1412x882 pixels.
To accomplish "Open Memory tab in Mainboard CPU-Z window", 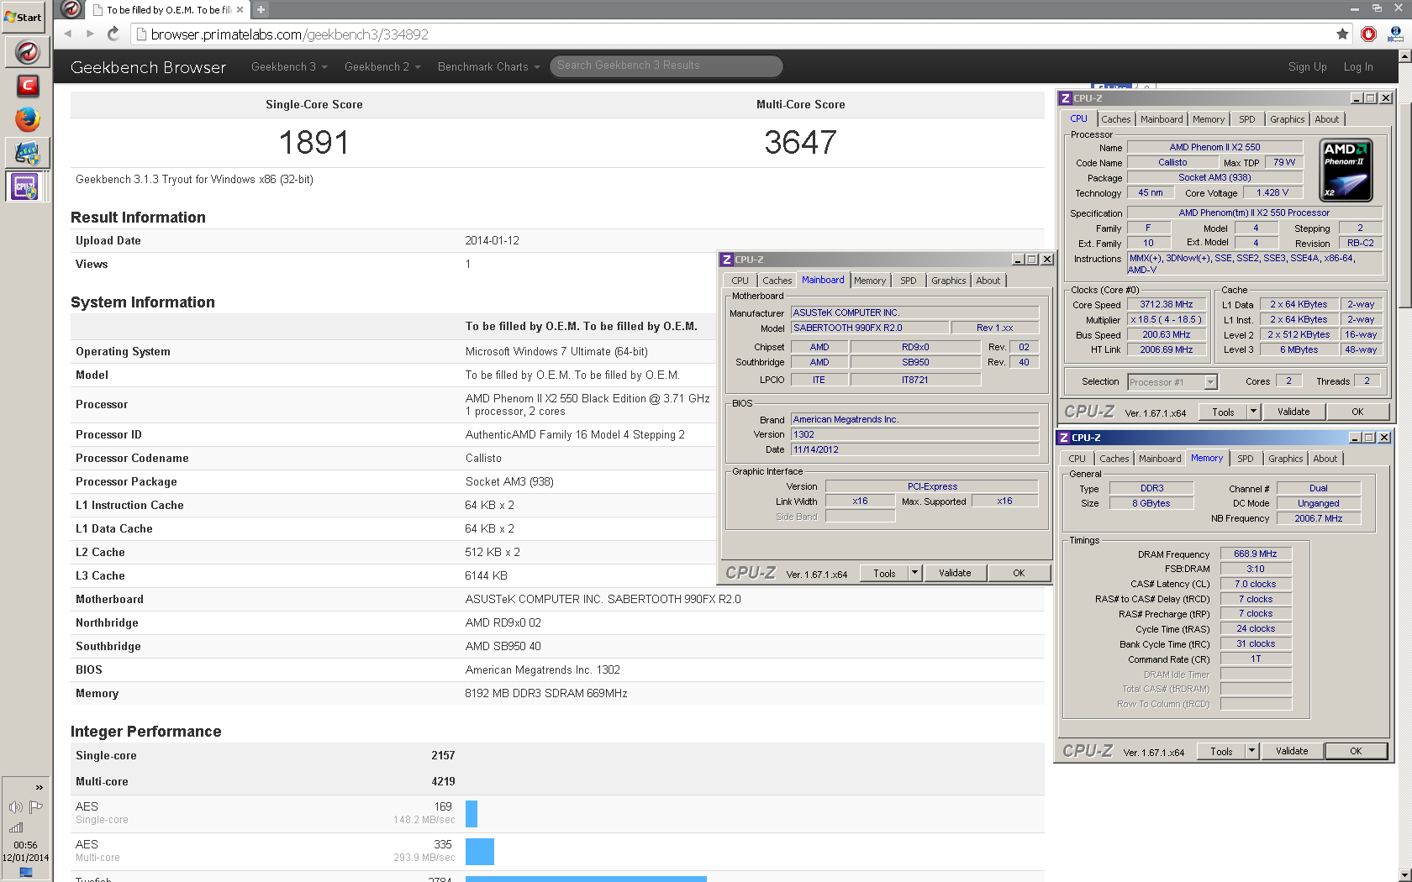I will click(x=870, y=281).
